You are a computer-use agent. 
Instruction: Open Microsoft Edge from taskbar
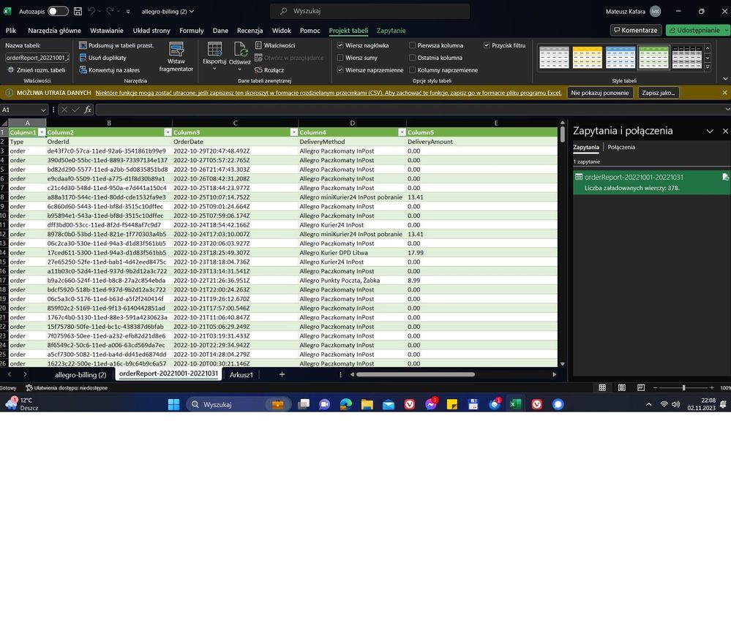tap(346, 404)
